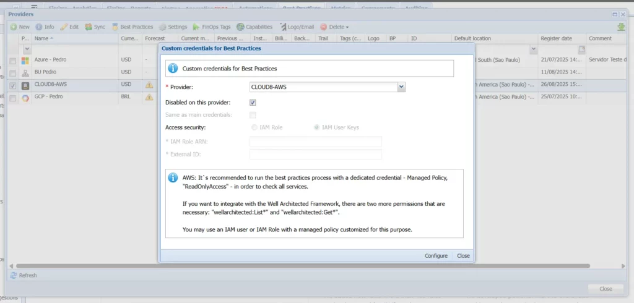Click the Refresh button at bottom left
Screen dimensions: 634x303
click(x=24, y=275)
